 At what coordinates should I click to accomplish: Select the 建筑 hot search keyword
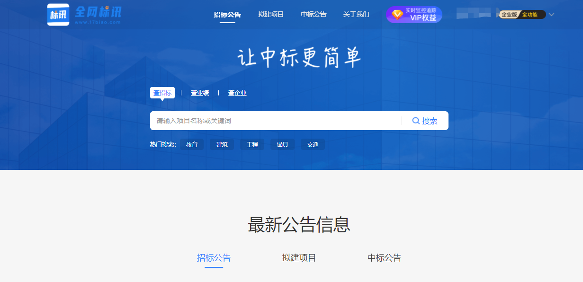222,144
